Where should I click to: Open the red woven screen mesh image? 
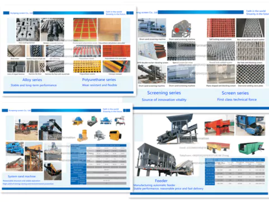221,28
